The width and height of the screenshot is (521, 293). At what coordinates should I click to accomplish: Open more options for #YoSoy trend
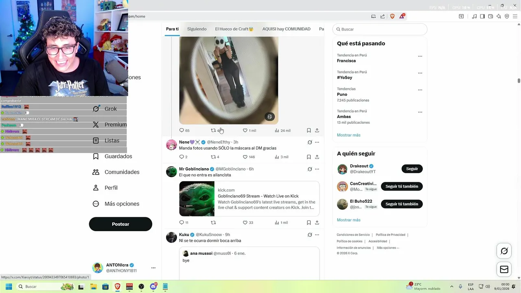pyautogui.click(x=420, y=73)
